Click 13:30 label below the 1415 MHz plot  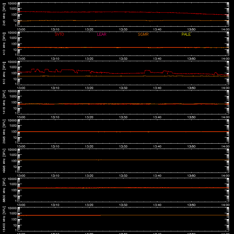[123, 117]
